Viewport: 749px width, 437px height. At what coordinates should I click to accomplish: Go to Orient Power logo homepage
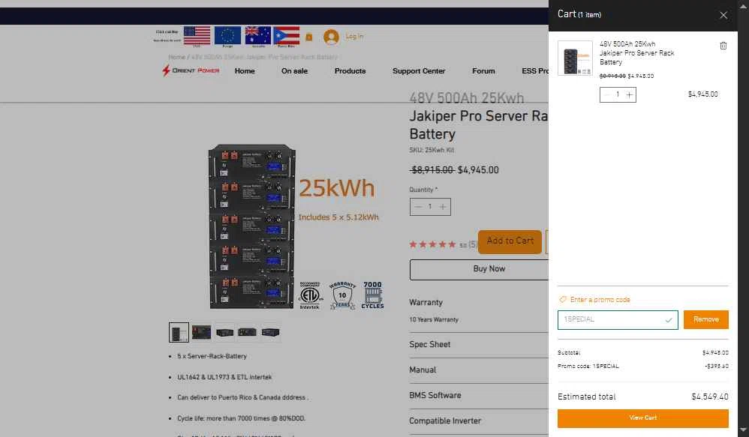coord(191,70)
